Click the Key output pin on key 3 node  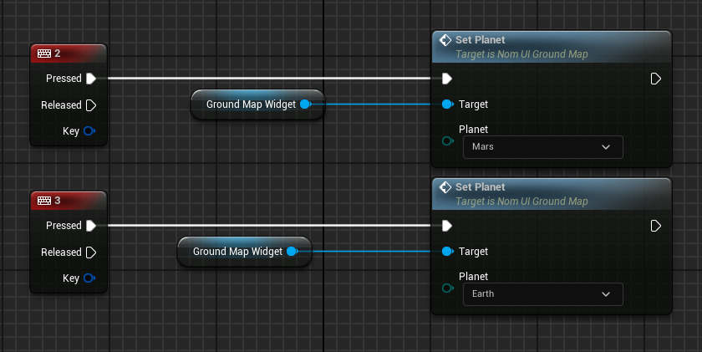pyautogui.click(x=89, y=278)
